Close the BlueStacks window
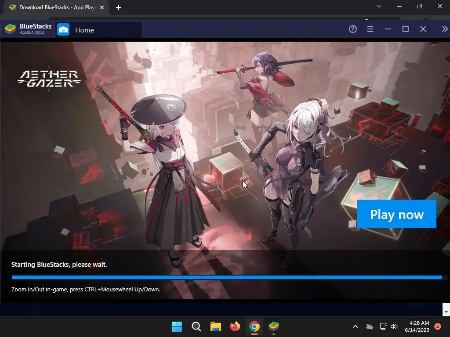450x337 pixels. coord(423,29)
